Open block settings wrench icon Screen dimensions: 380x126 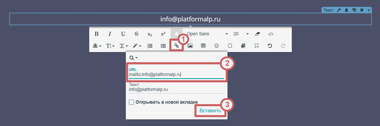coord(339,10)
